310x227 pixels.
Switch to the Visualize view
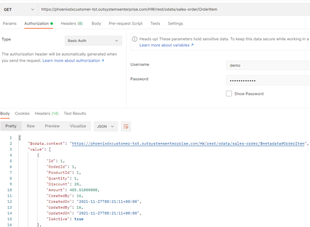78,126
